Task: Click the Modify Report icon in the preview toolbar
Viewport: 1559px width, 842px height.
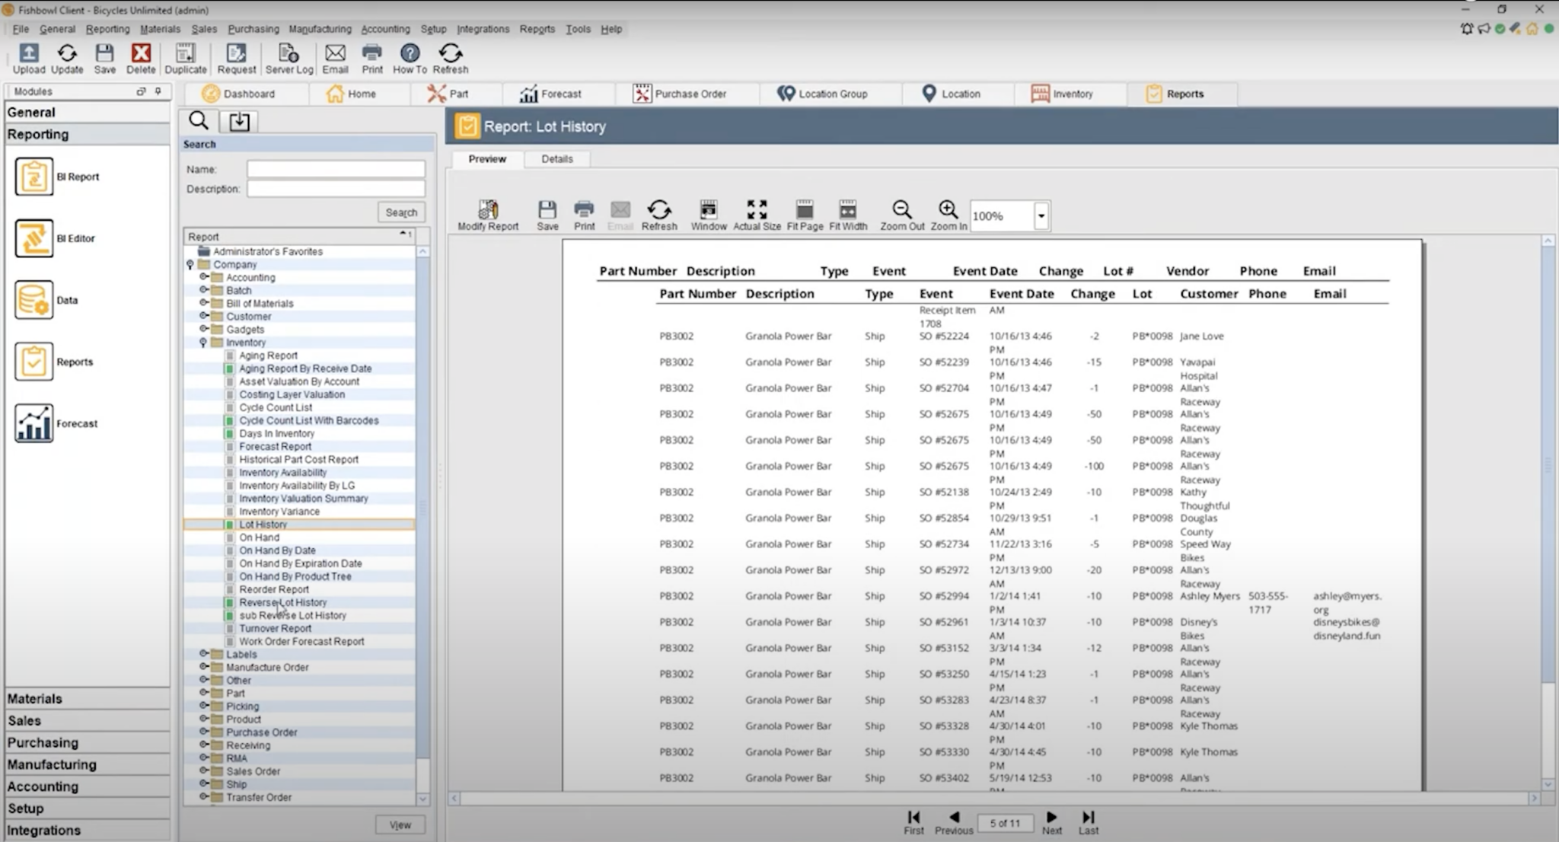Action: click(487, 214)
